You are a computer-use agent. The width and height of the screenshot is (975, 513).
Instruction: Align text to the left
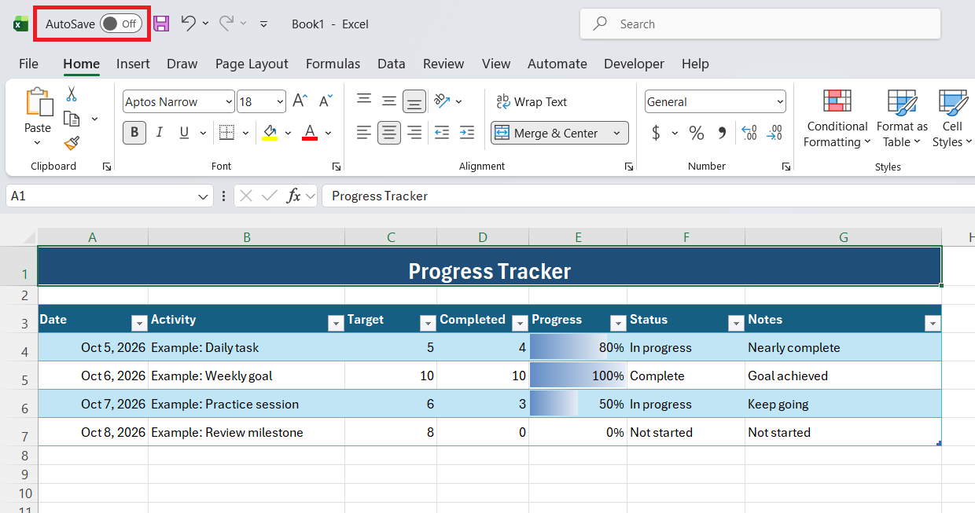(x=364, y=133)
